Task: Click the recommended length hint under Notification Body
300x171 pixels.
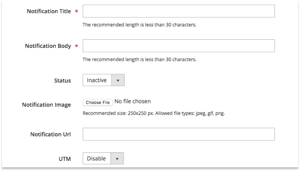Action: coord(139,59)
